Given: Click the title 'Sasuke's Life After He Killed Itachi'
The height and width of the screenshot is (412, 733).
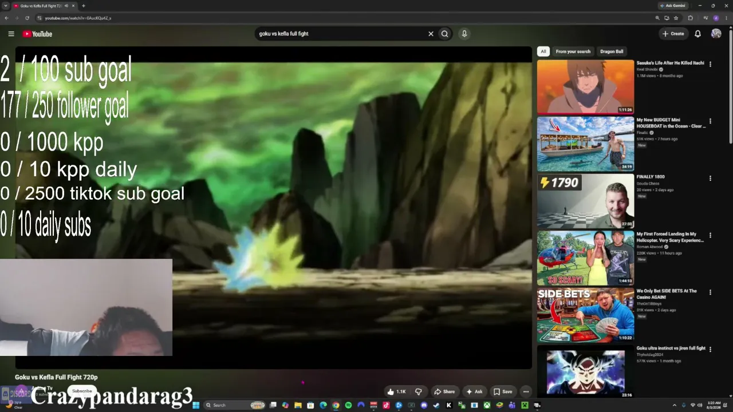Looking at the screenshot, I should click(670, 63).
